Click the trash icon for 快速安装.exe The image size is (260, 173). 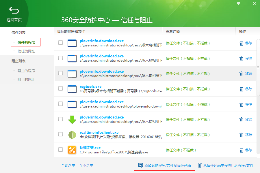241,150
